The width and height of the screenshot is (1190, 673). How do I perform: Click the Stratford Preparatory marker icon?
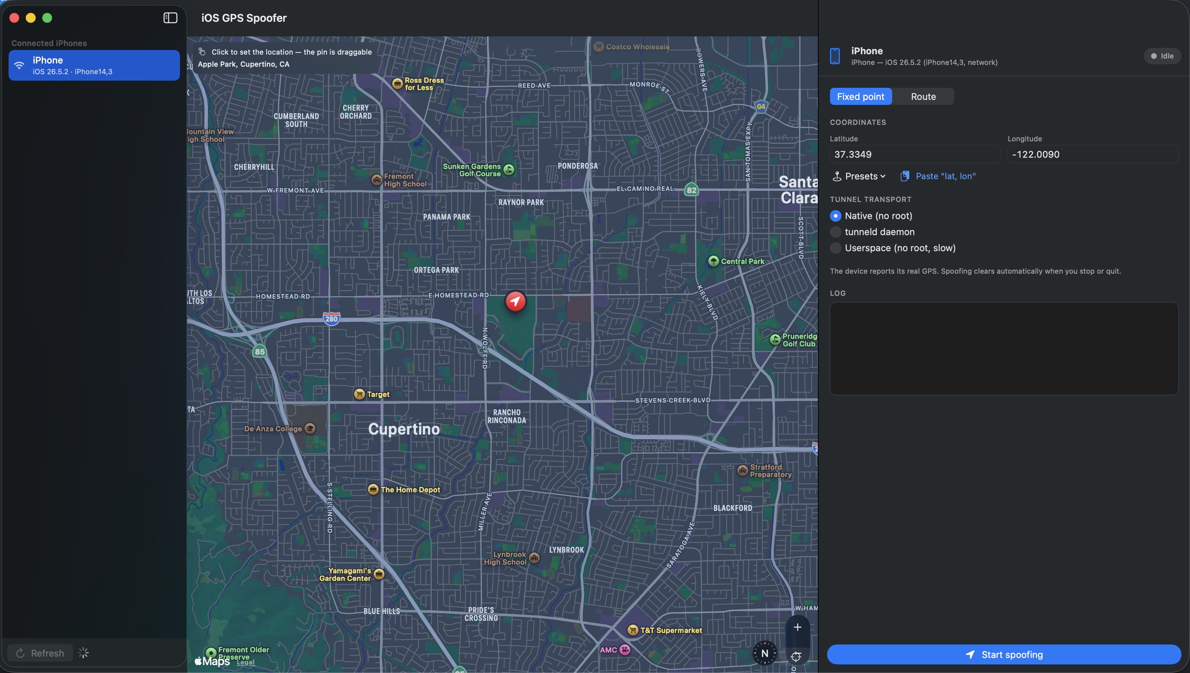pos(742,471)
